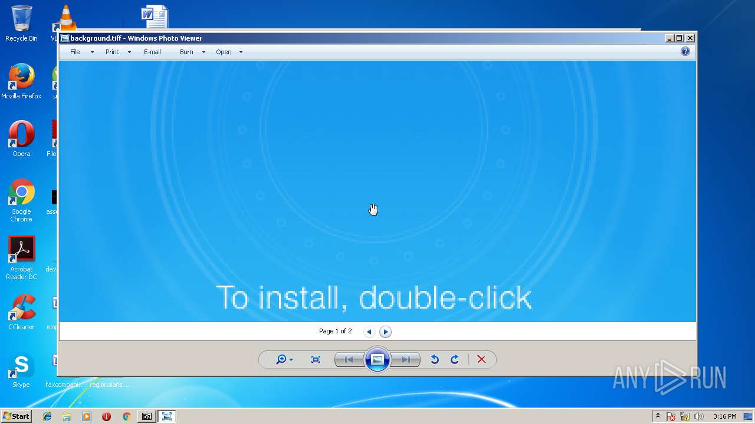Click the Help question mark icon
The height and width of the screenshot is (424, 755).
(685, 51)
